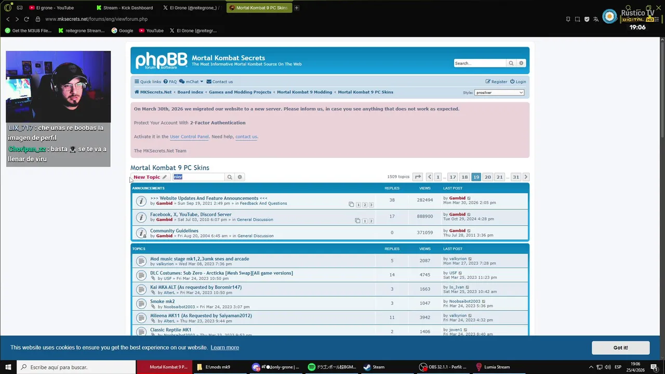Screen dimensions: 665x374
Task: Open the Games and Modding Projects breadcrumb
Action: click(x=240, y=92)
